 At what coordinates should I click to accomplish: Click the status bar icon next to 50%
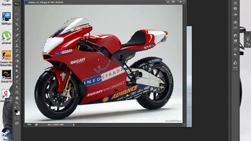point(36,125)
